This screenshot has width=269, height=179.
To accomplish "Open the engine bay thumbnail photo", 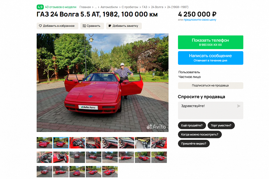I will 77,143.
